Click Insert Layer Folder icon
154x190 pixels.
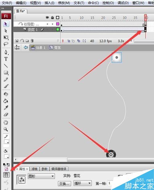click(27, 41)
